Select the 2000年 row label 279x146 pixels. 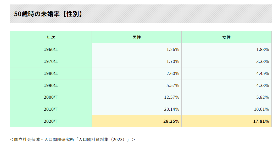[x=51, y=97]
